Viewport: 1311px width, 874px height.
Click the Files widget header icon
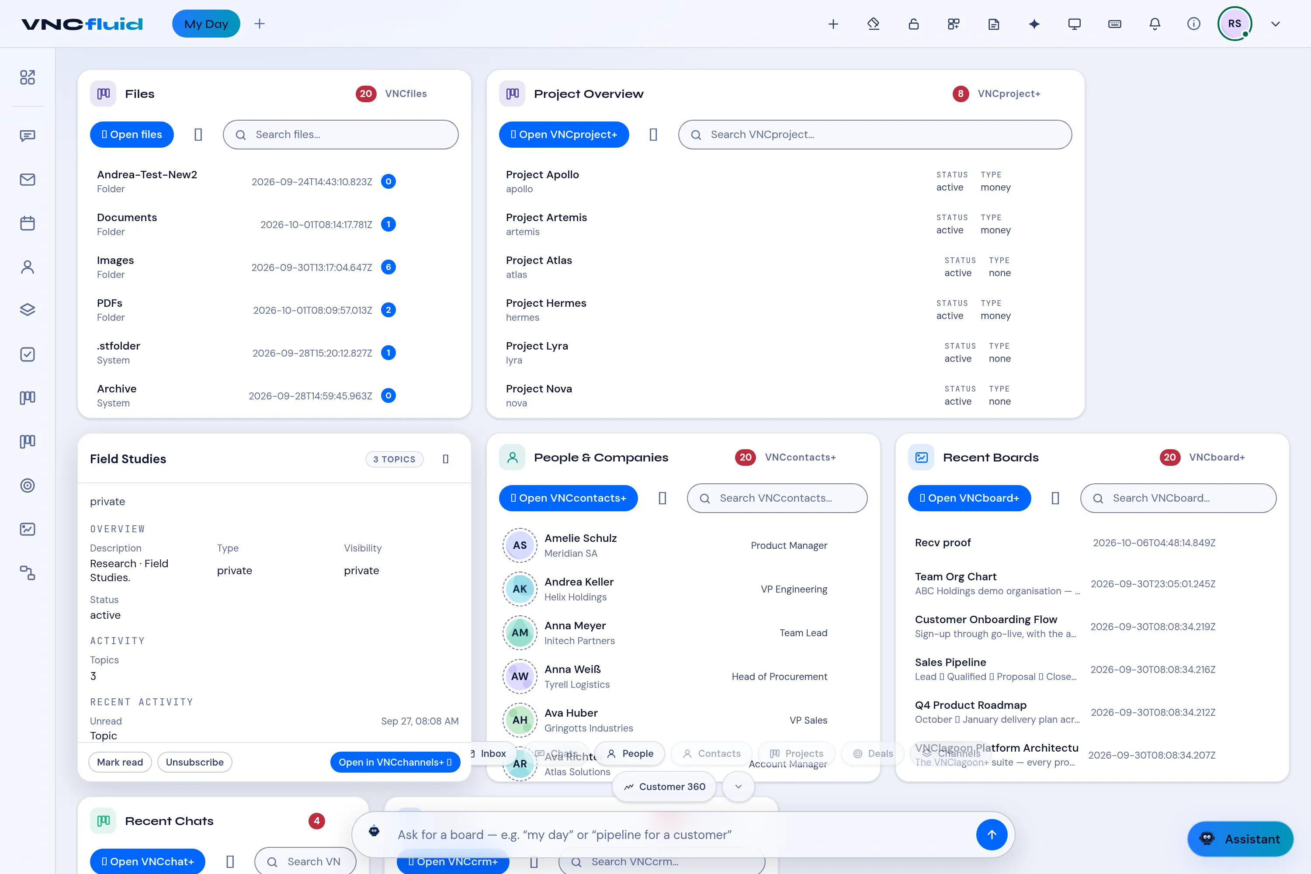pos(103,94)
